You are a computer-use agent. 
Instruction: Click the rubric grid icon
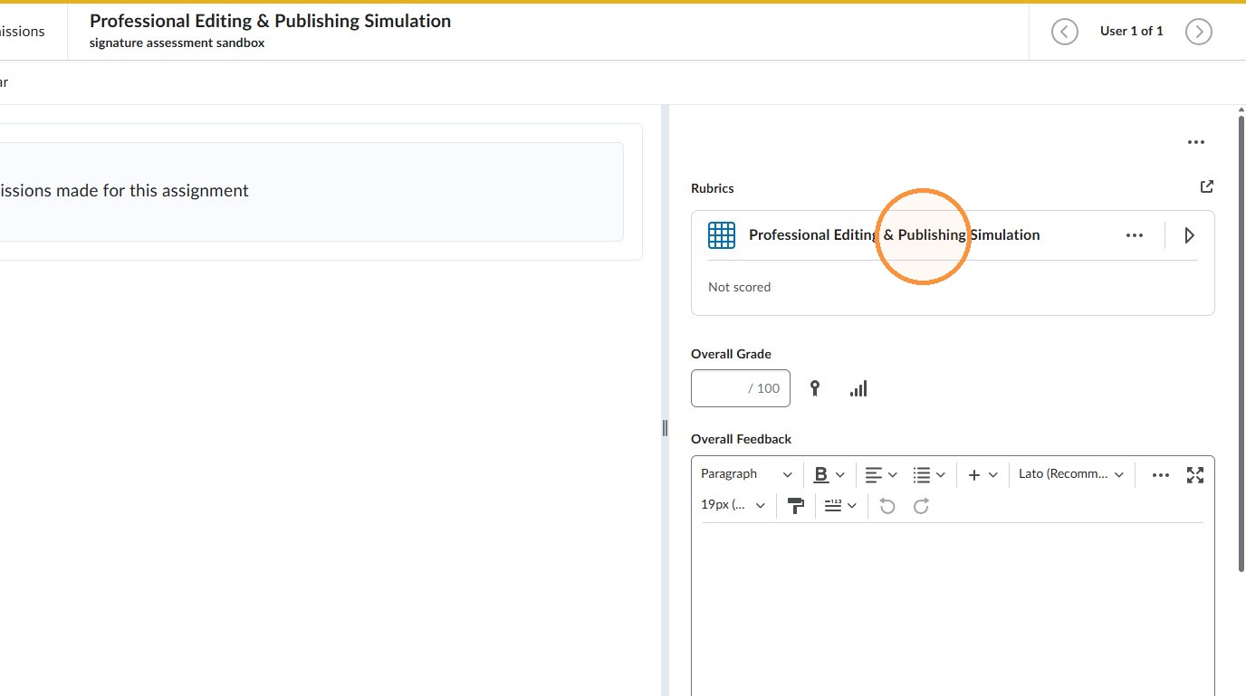[722, 235]
